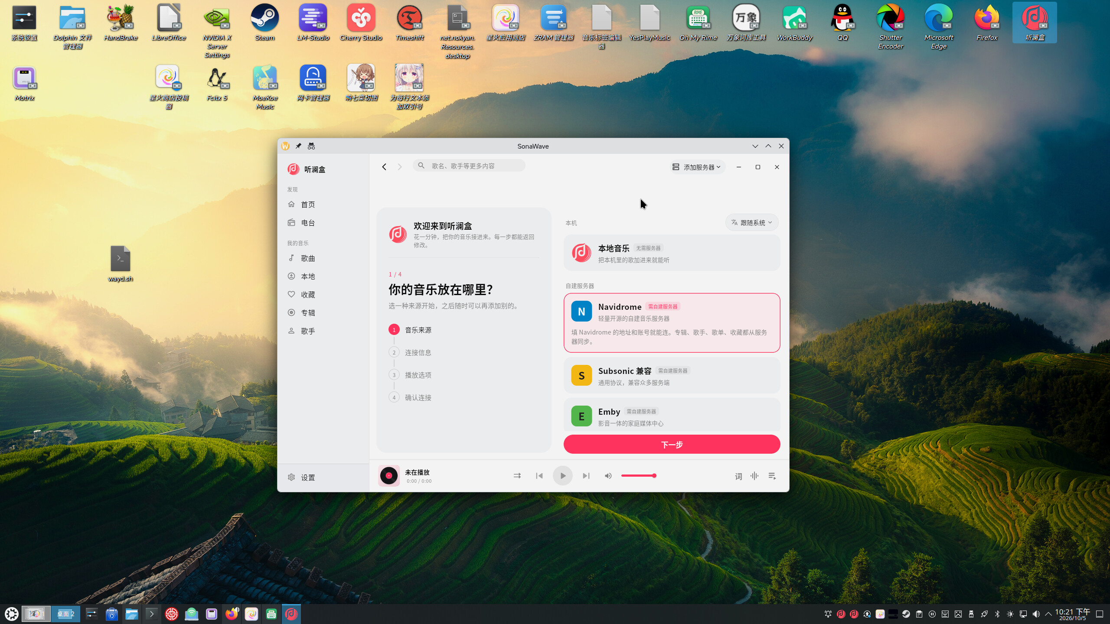
Task: Adjust the red volume slider
Action: 639,476
